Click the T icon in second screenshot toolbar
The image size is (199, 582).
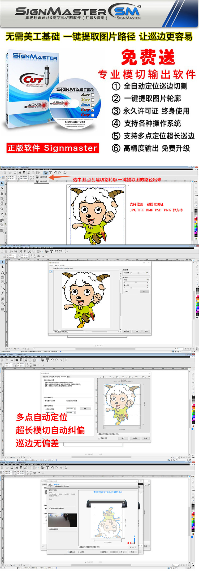pos(51,251)
